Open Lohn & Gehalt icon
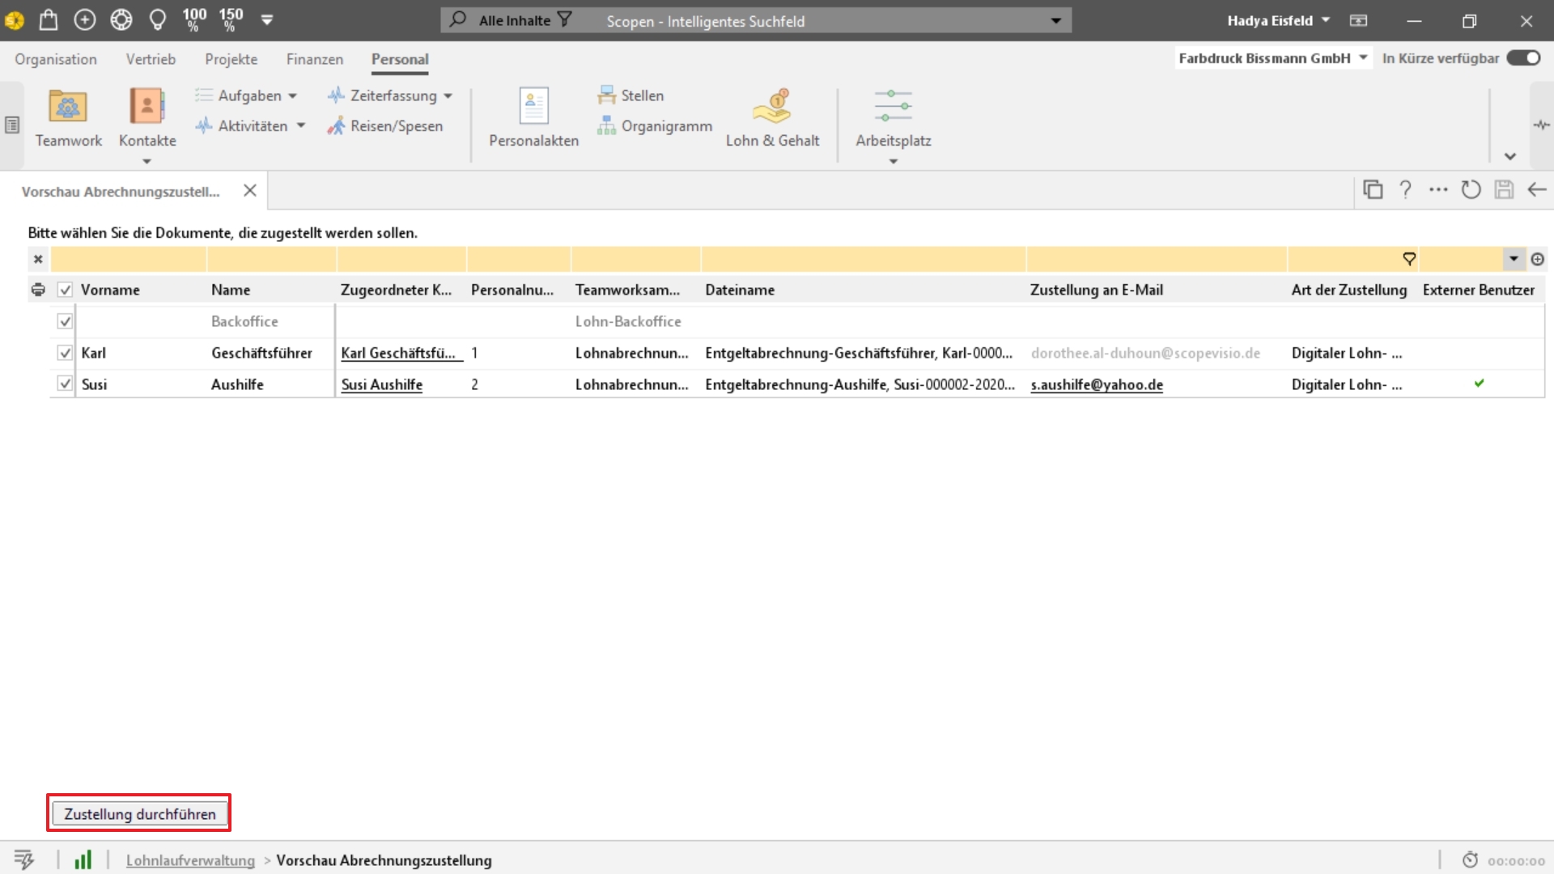This screenshot has height=874, width=1554. 771,117
